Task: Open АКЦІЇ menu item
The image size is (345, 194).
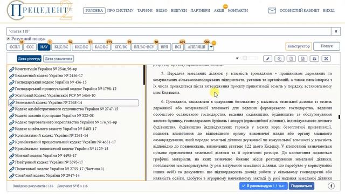Action: pyautogui.click(x=219, y=10)
